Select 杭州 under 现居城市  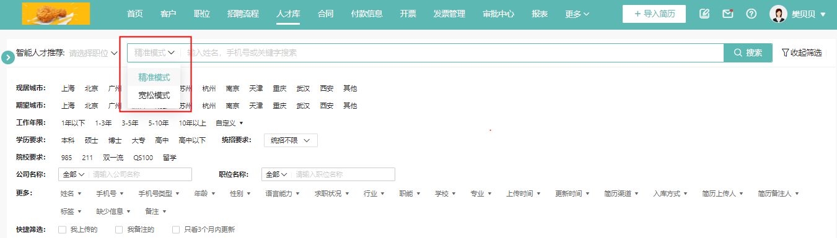click(209, 88)
